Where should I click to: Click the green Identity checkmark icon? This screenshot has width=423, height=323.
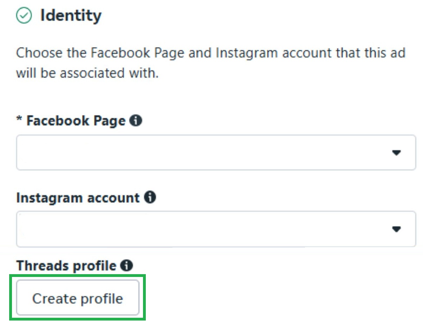[x=24, y=16]
